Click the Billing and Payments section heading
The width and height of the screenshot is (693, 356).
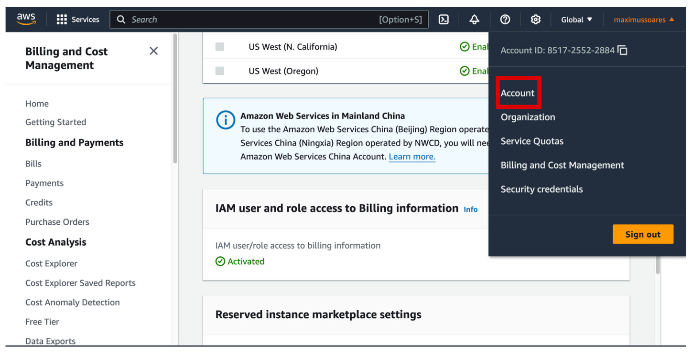click(74, 143)
